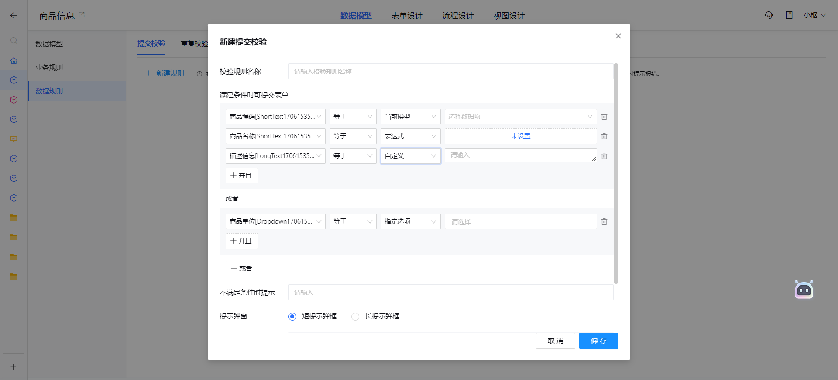Open the 等于 operator dropdown in 商品单位 row
Screen dimensions: 838x380
click(353, 221)
